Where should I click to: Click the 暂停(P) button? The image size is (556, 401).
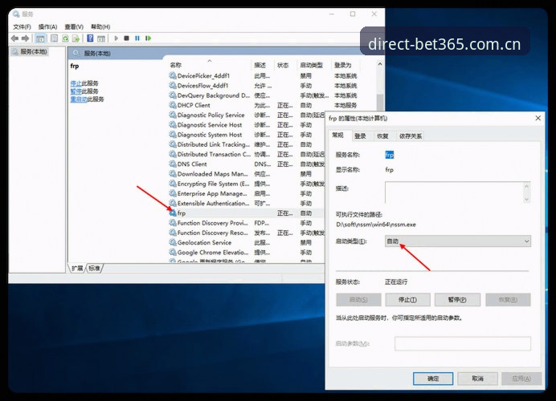(x=457, y=300)
